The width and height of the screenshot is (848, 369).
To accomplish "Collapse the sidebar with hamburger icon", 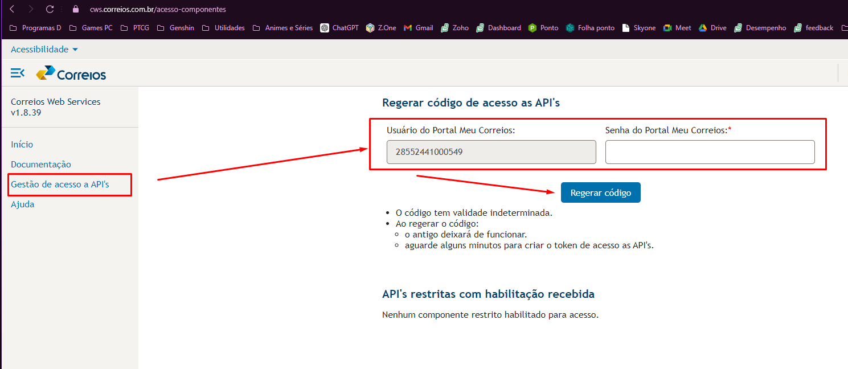I will coord(18,73).
